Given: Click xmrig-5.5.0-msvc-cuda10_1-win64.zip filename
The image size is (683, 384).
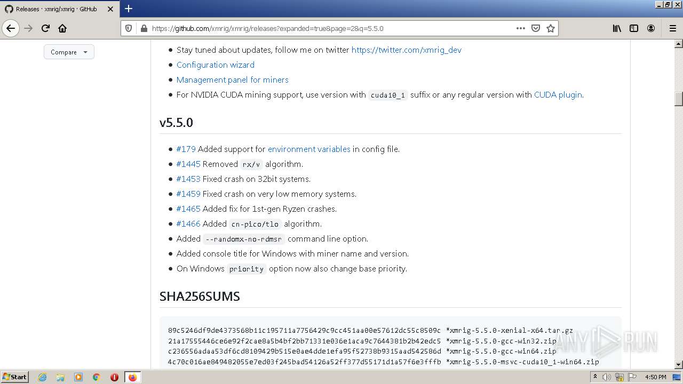Looking at the screenshot, I should pyautogui.click(x=524, y=362).
